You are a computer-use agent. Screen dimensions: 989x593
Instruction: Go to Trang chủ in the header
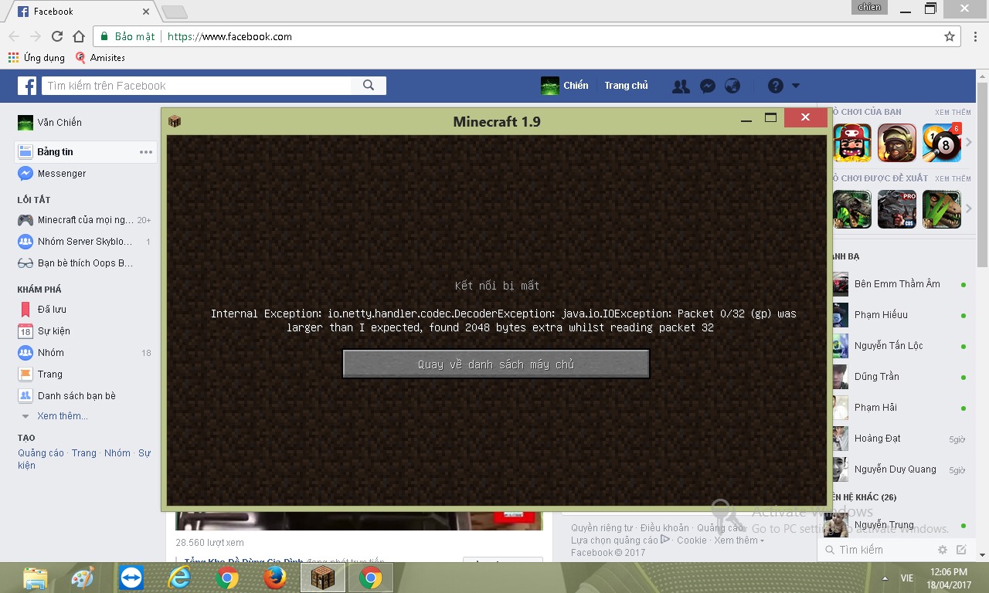coord(626,86)
